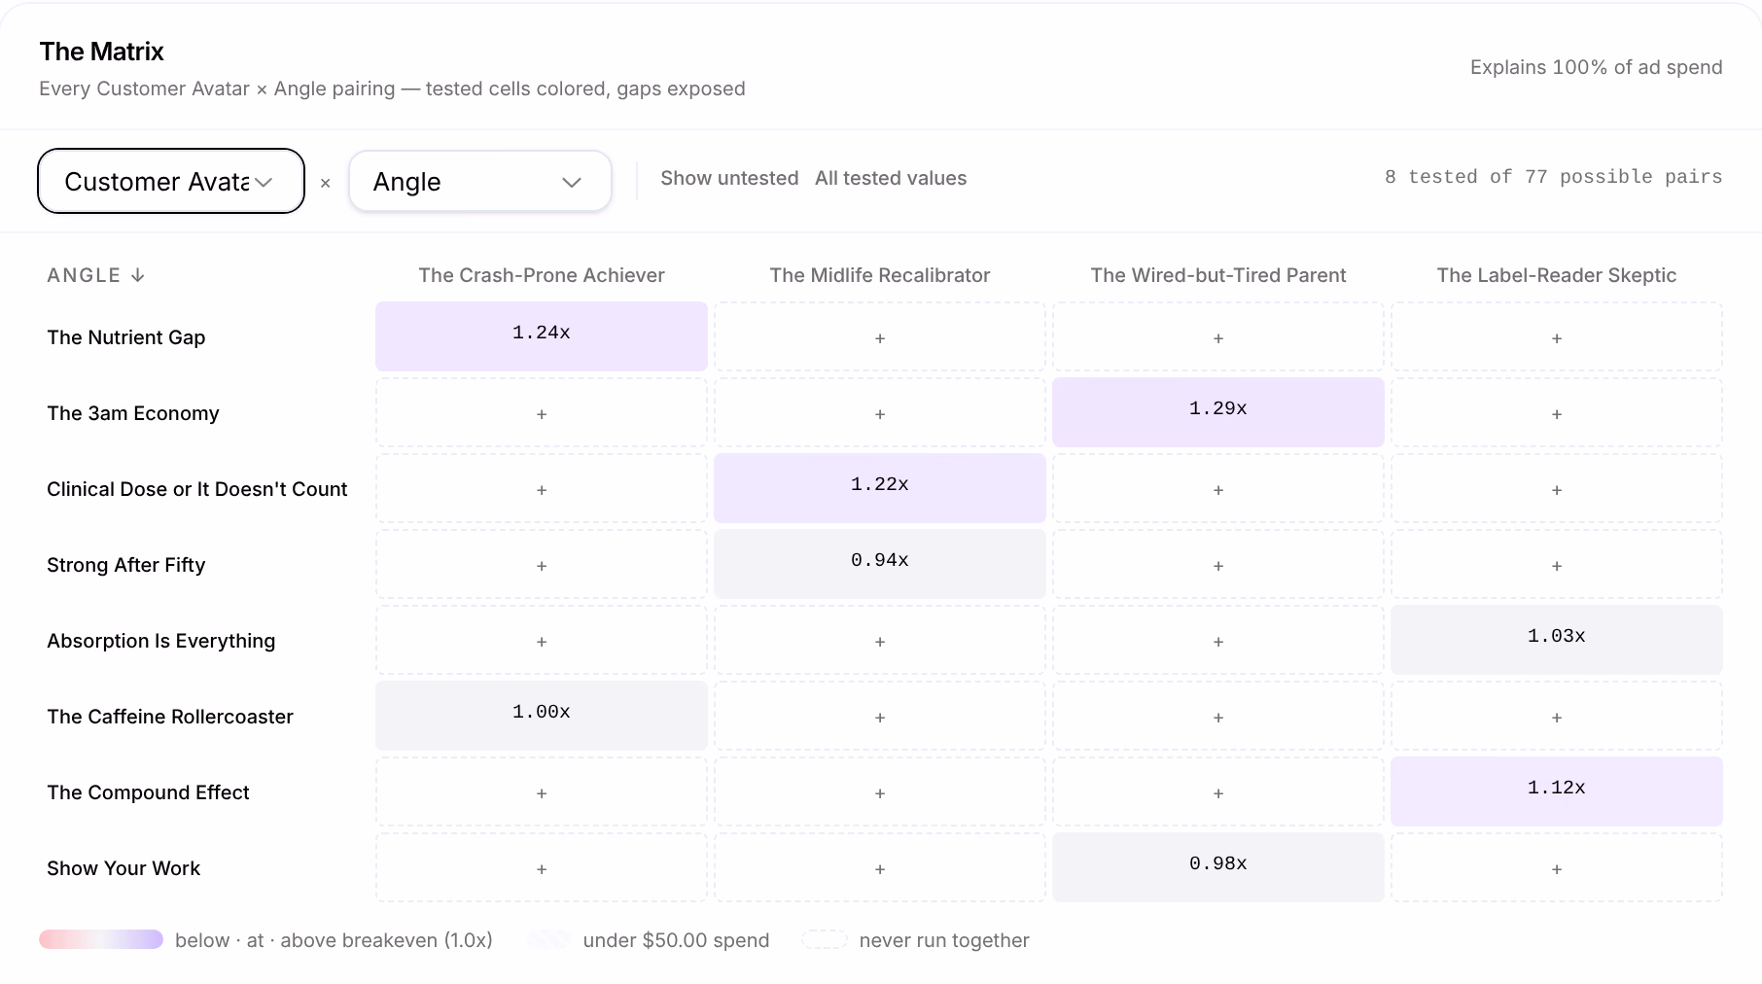Click Explains 100% of ad spend text
The image size is (1762, 984).
pos(1596,67)
